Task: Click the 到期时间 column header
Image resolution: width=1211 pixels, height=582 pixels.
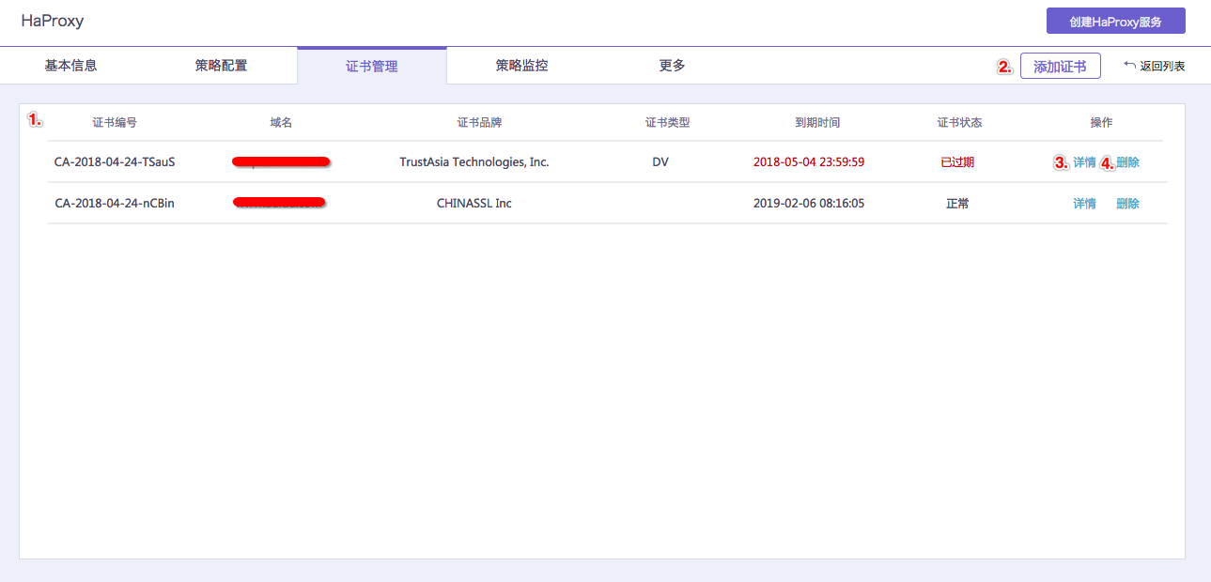Action: pos(817,123)
